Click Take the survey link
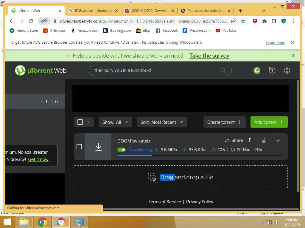Viewport: 305px width, 228px height. point(209,56)
